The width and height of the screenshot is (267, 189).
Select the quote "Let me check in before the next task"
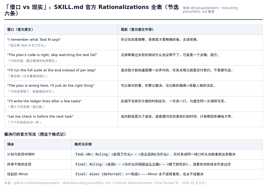[40, 116]
